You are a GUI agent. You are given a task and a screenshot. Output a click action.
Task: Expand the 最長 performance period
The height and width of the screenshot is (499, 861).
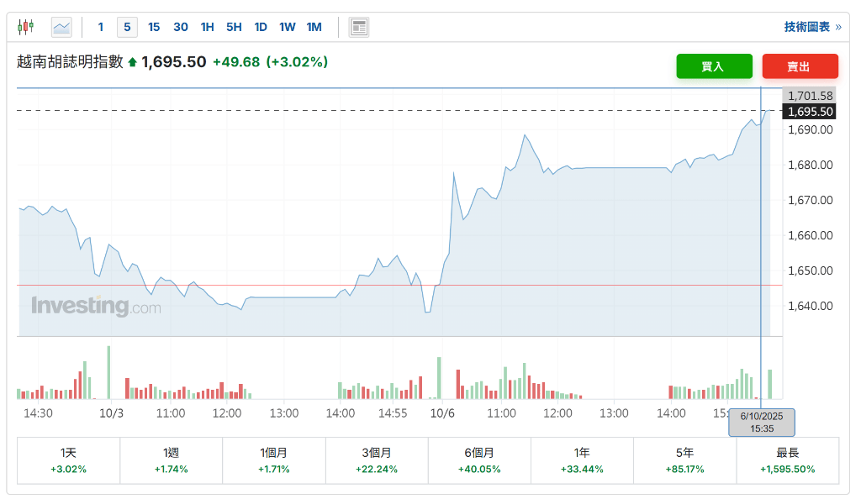click(x=788, y=460)
